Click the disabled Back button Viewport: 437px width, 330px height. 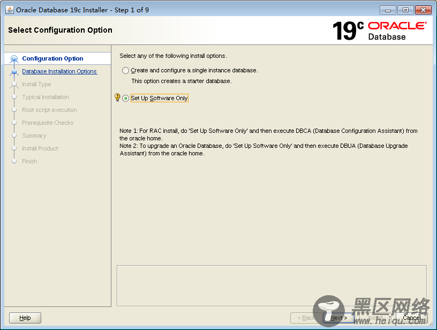(306, 318)
